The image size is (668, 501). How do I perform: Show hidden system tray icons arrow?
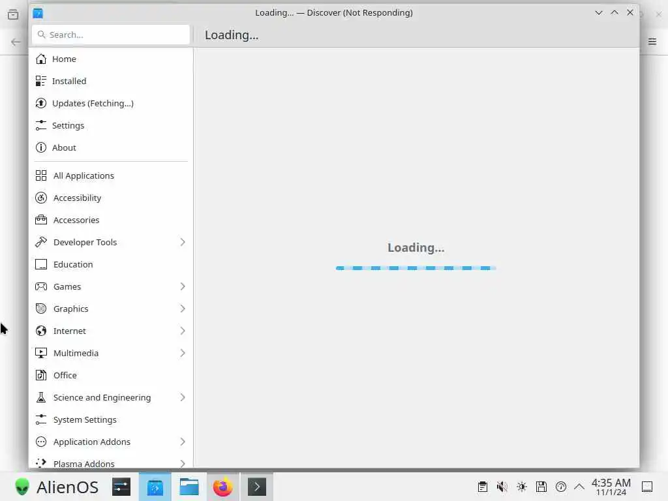579,487
